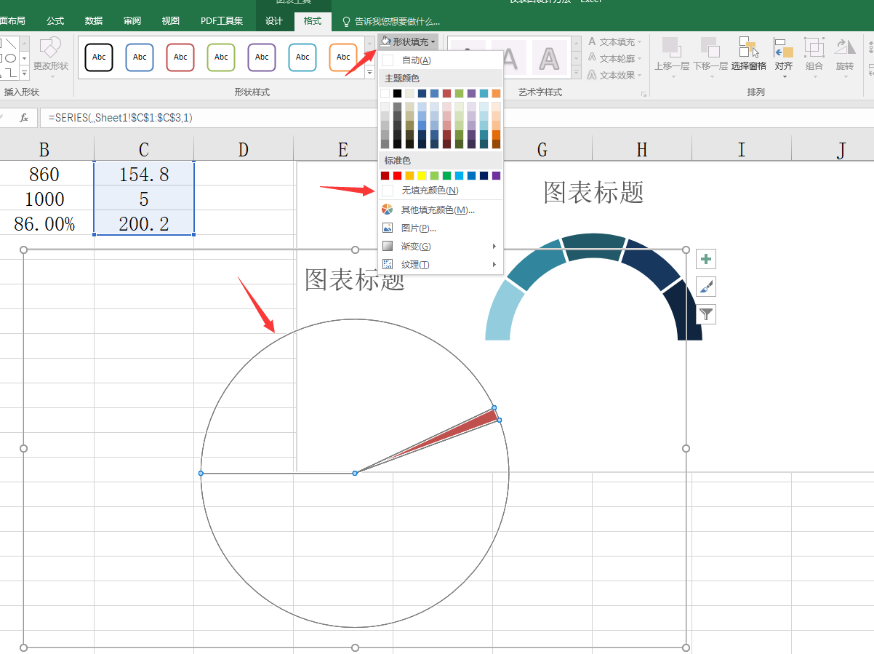Click the 文本填充 text fill icon
This screenshot has width=874, height=654.
click(x=593, y=42)
